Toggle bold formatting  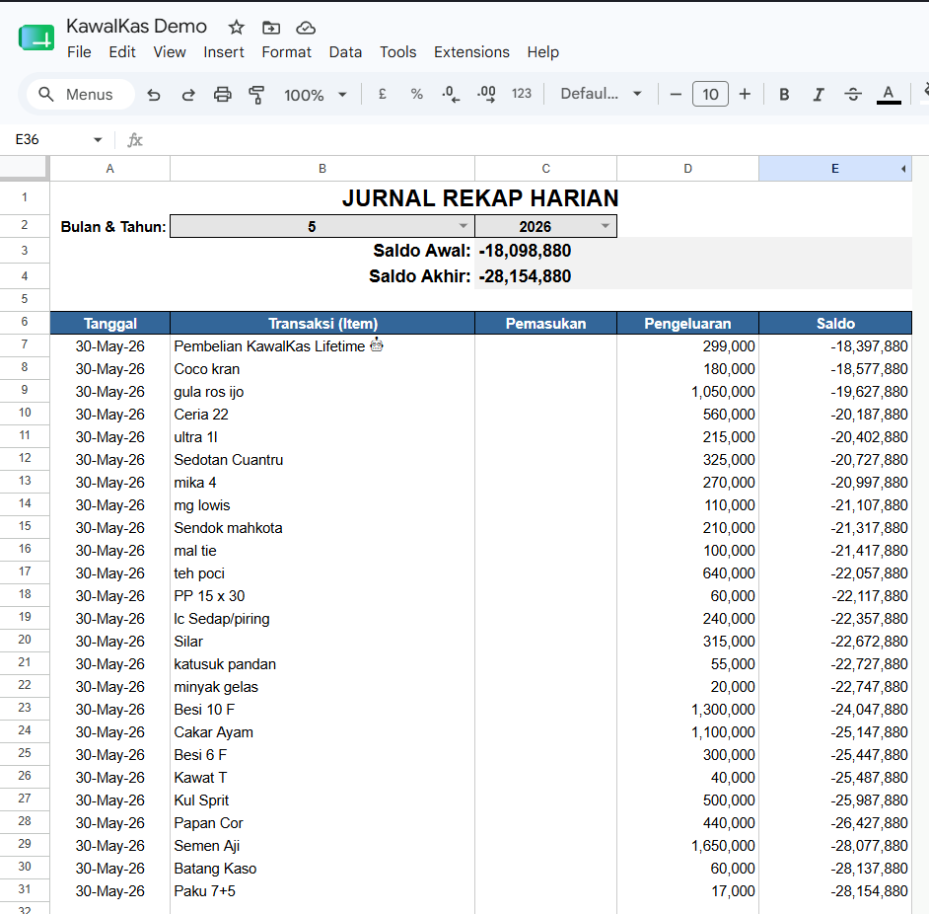pyautogui.click(x=784, y=95)
